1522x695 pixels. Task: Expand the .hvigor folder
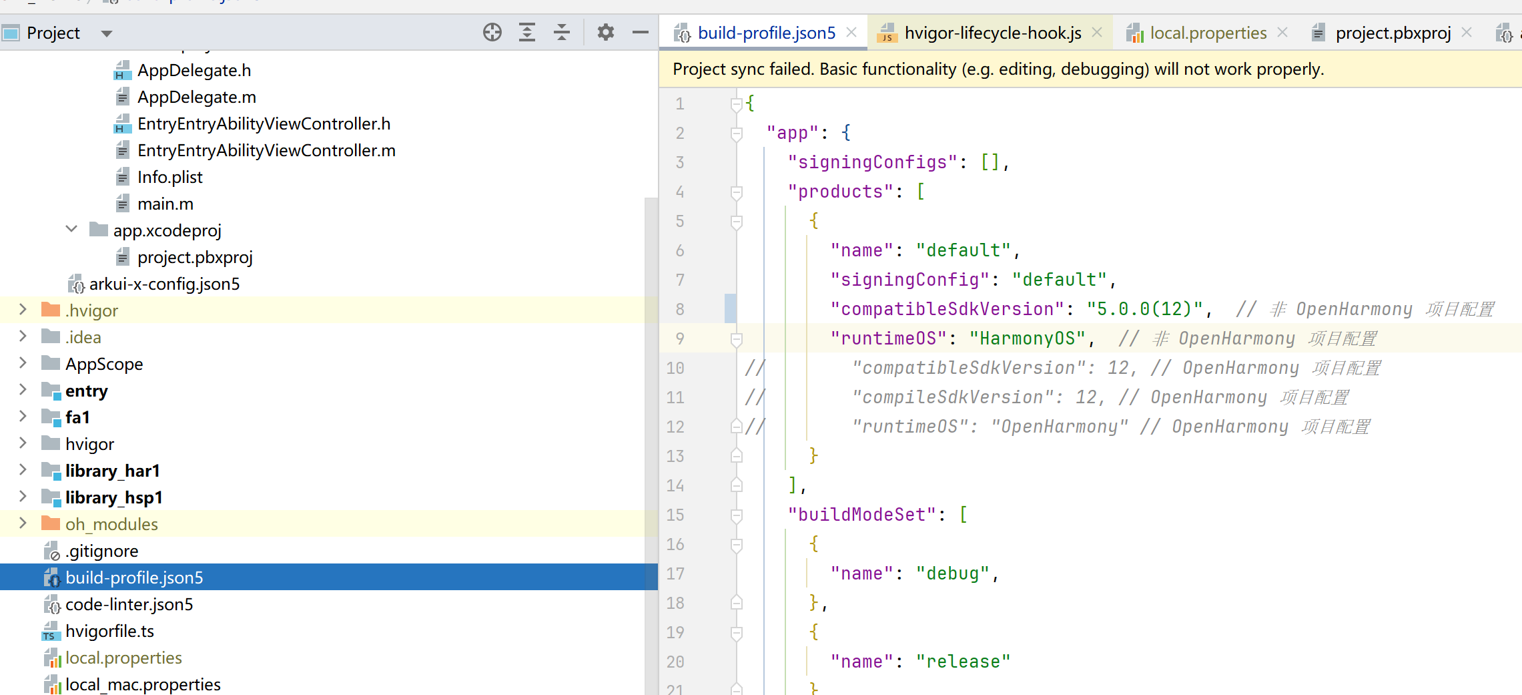click(x=23, y=309)
